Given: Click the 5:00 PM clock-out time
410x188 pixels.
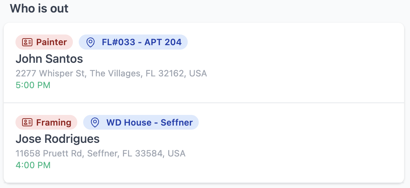Looking at the screenshot, I should (33, 85).
